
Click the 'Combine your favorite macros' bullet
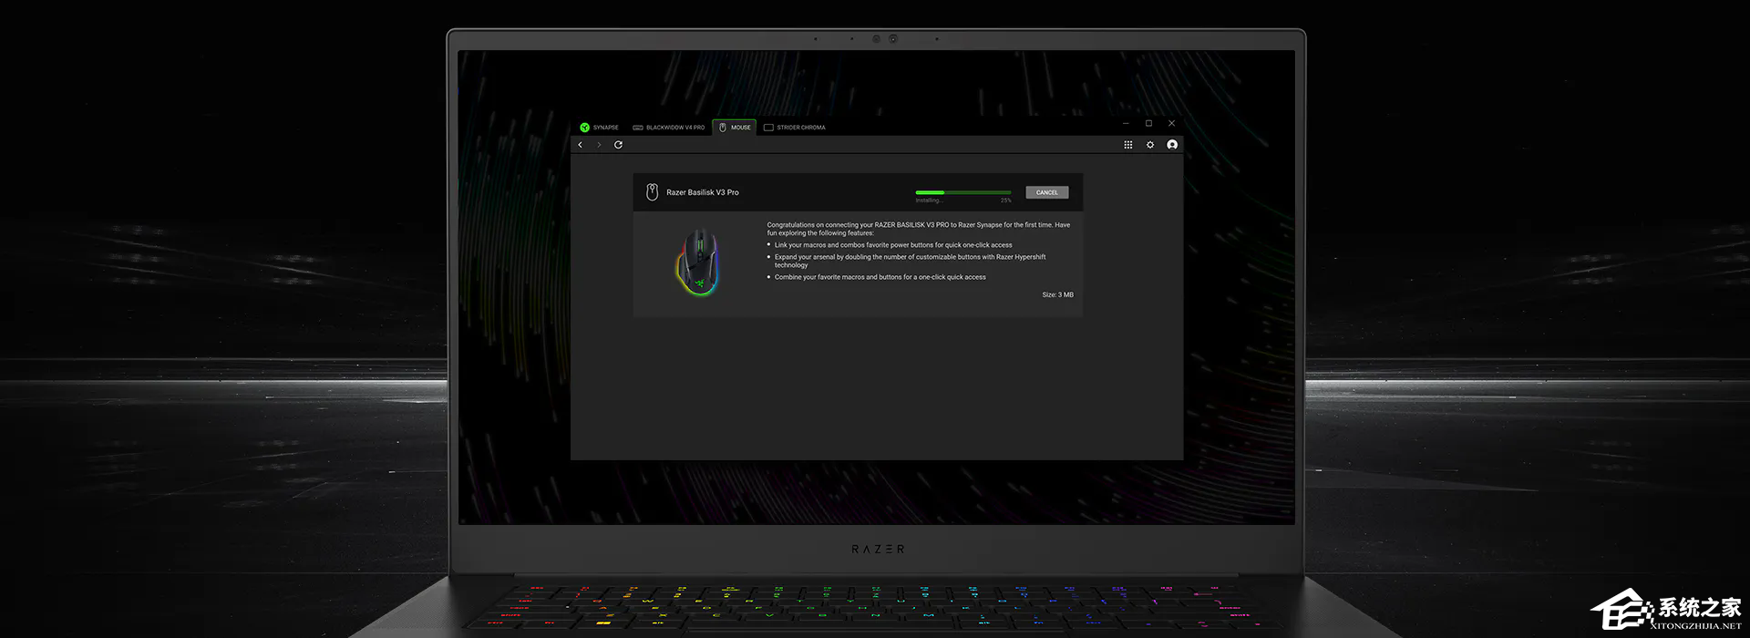coord(877,277)
